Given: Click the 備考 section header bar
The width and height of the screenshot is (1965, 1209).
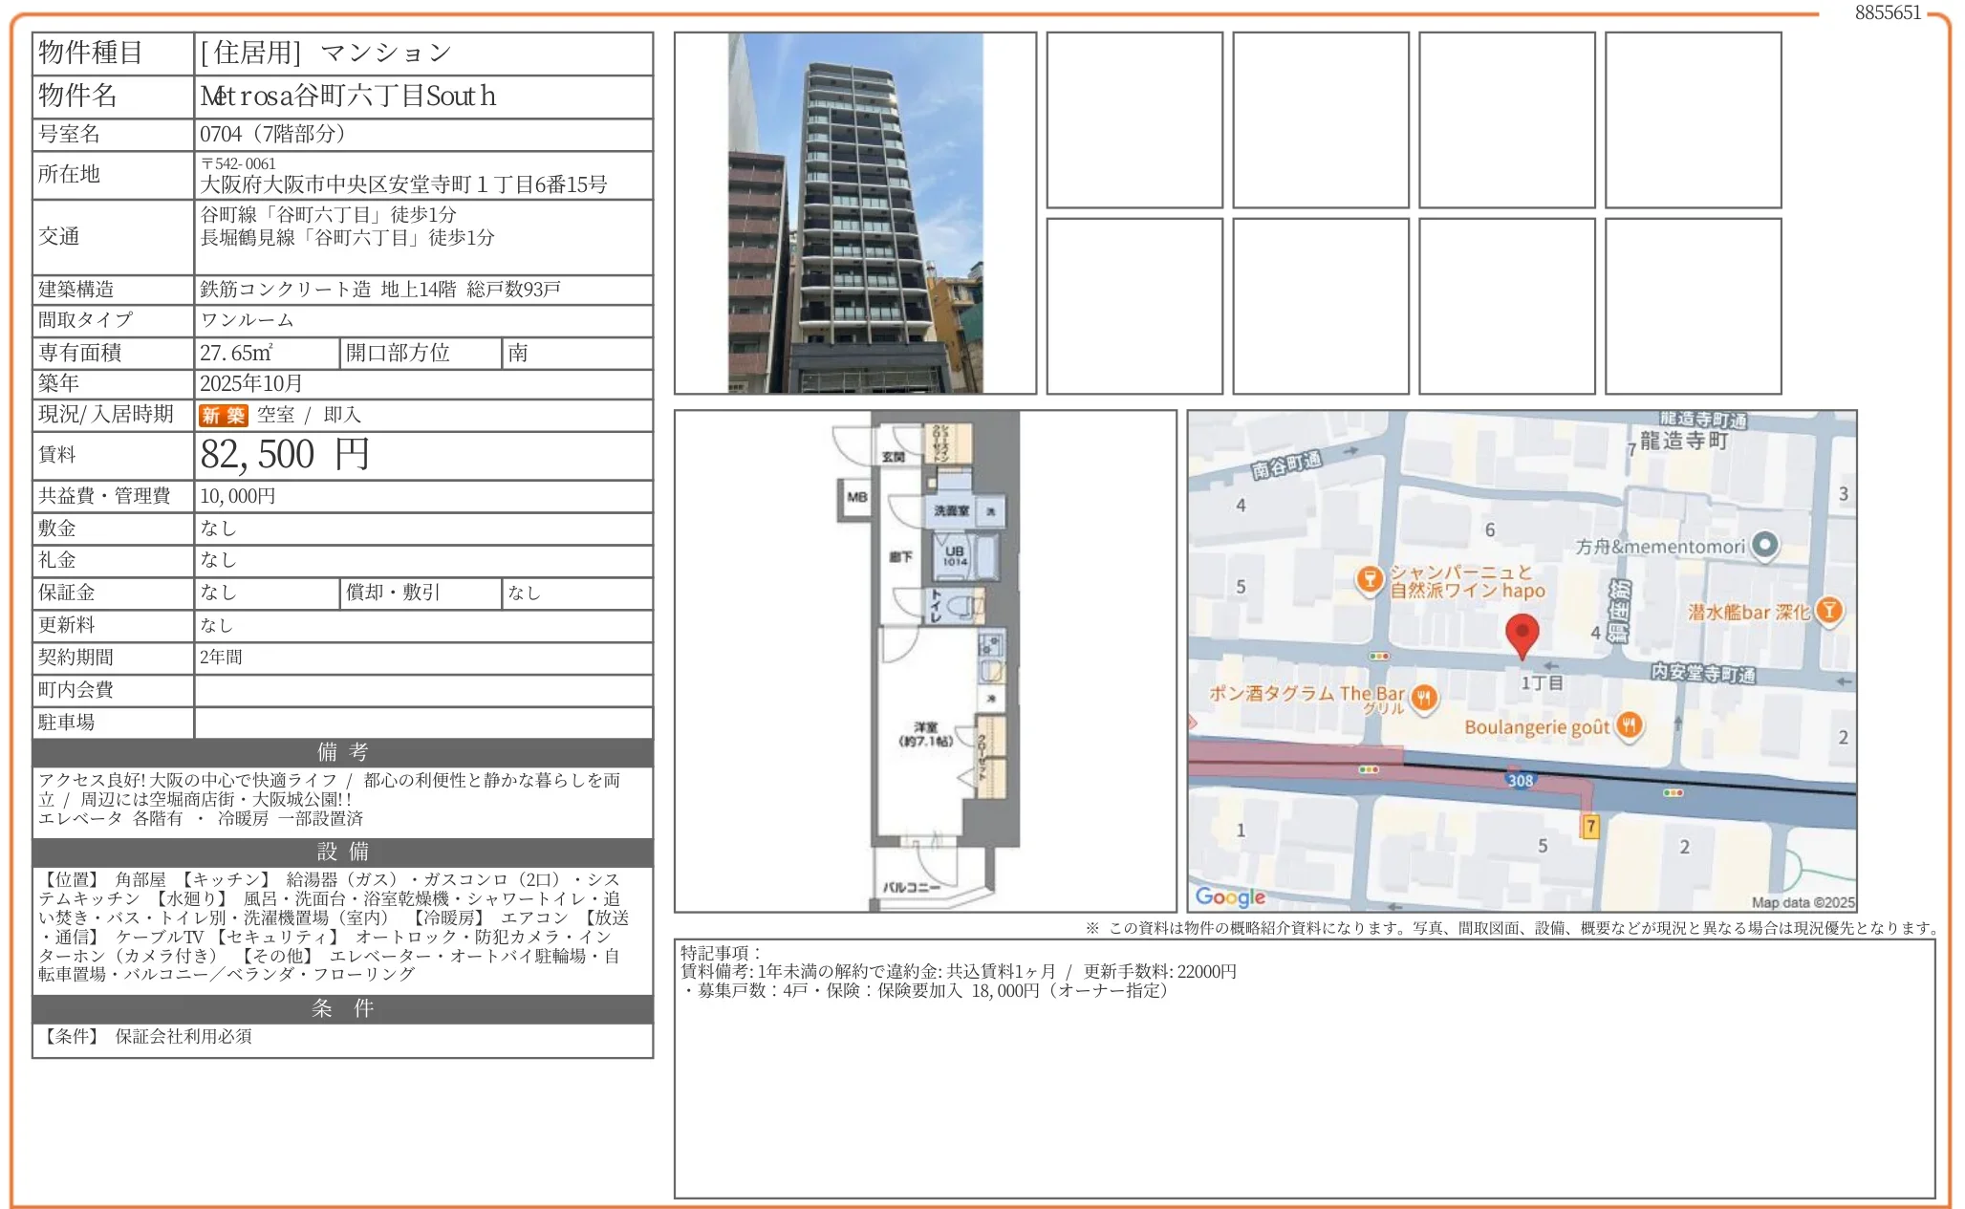Looking at the screenshot, I should pyautogui.click(x=341, y=751).
